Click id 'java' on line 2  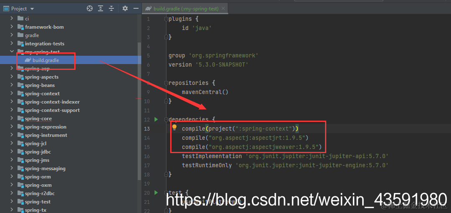click(x=197, y=28)
